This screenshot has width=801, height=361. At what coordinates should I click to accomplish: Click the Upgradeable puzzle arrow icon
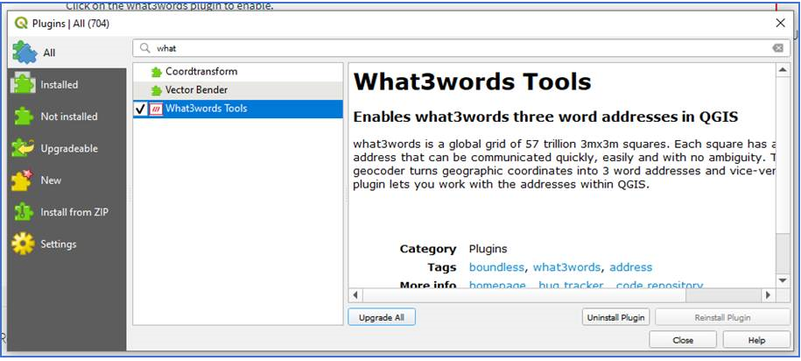(x=23, y=148)
